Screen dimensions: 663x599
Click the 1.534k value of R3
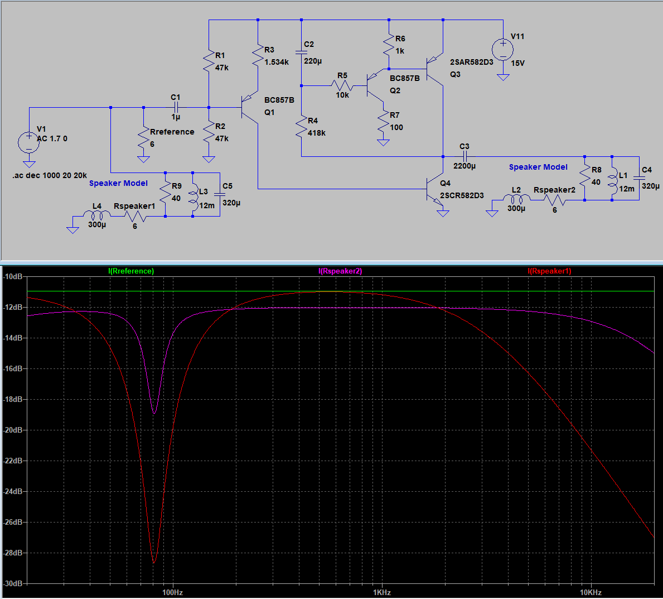(277, 62)
